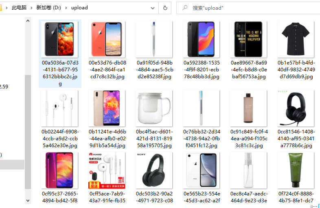
Task: Expand chevron after 新加卷 (D:) breadcrumb
Action: tap(66, 8)
